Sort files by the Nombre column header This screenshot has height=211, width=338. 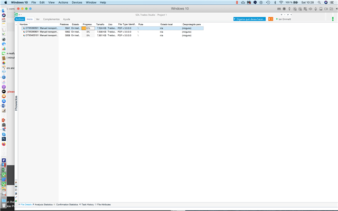point(23,24)
